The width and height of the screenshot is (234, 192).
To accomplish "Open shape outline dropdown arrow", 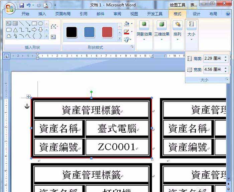I will [x=132, y=32].
